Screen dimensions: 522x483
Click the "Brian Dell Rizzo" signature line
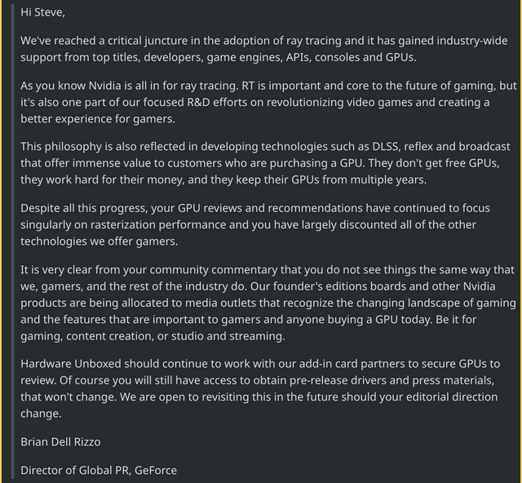pos(60,441)
